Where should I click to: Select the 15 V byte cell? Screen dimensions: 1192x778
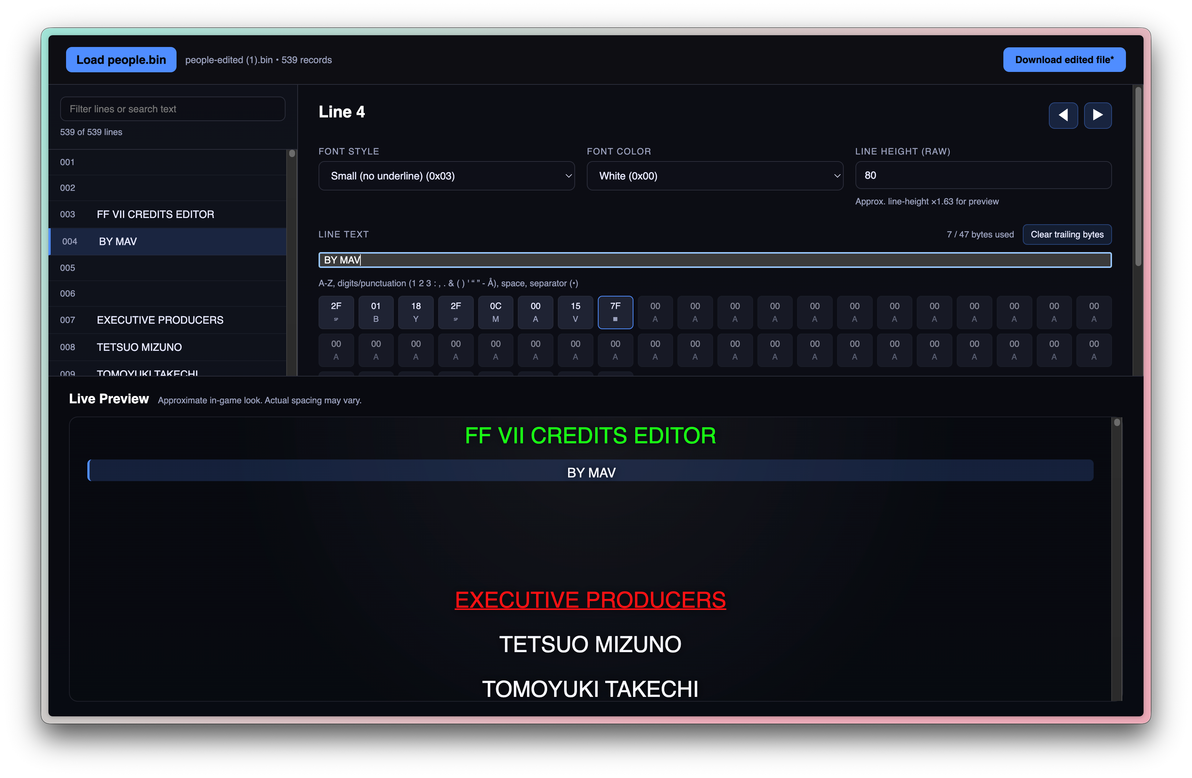575,312
